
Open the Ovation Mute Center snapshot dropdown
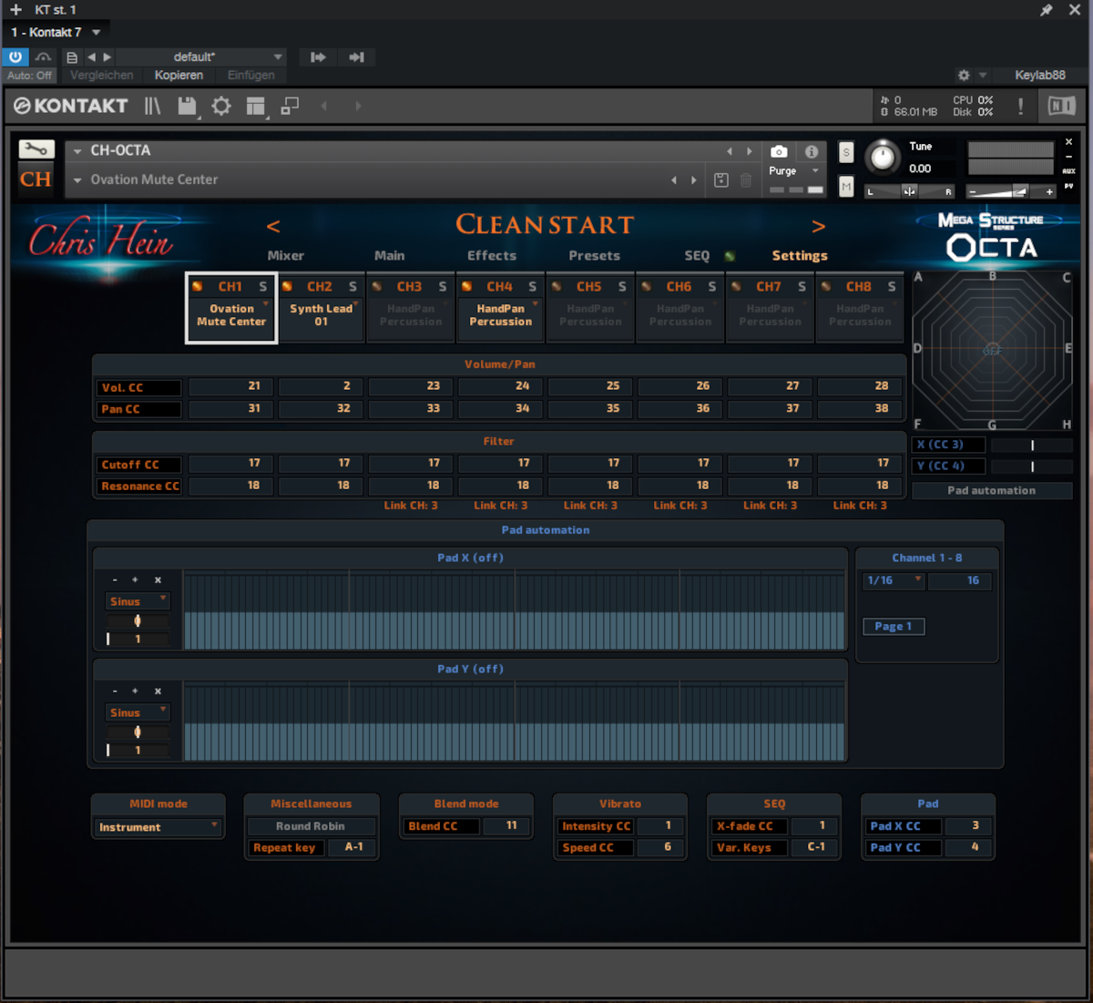tap(77, 180)
